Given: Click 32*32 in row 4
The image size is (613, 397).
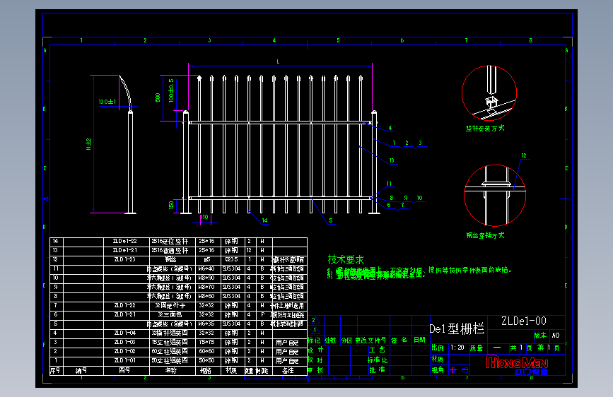Looking at the screenshot, I should point(206,333).
